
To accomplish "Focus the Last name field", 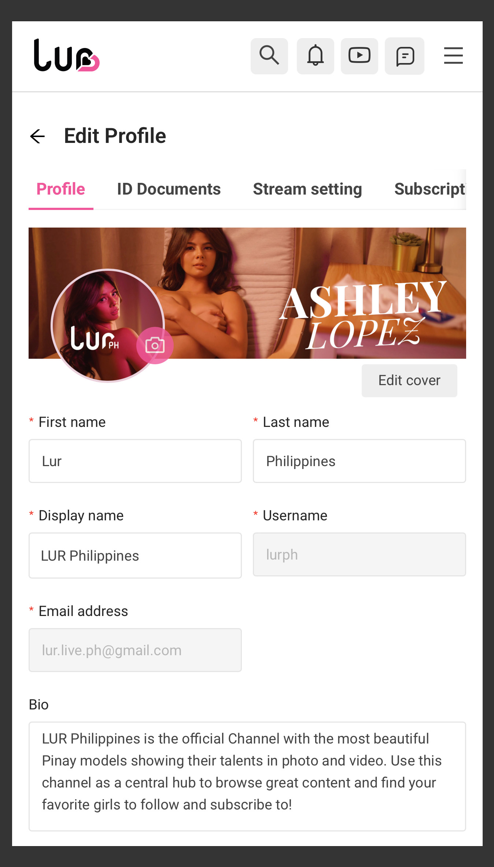I will 360,461.
